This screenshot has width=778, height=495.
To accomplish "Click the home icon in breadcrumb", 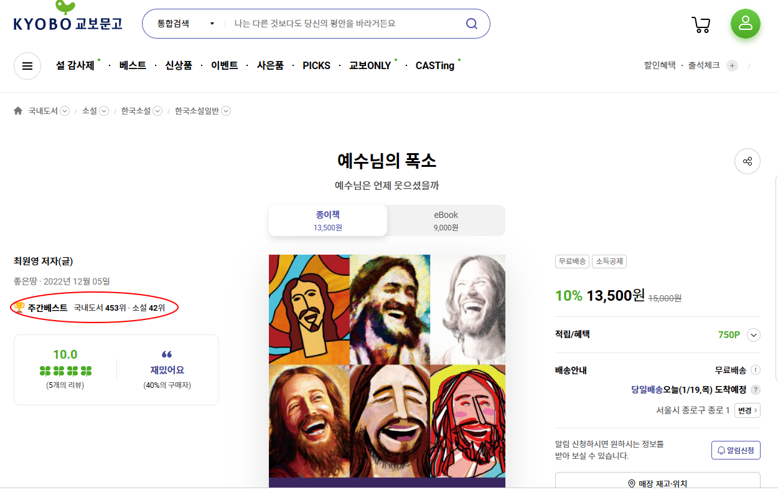I will click(18, 111).
